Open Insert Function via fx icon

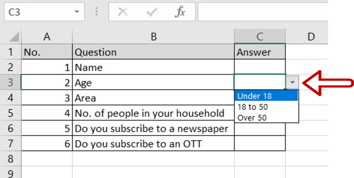point(180,12)
